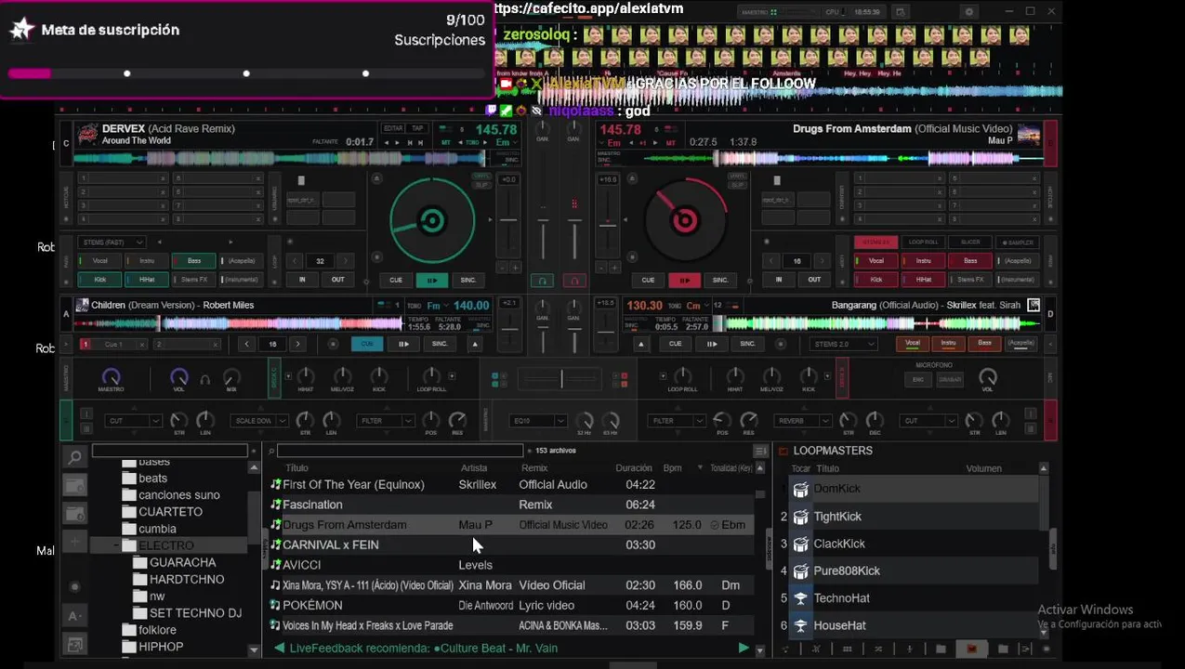The width and height of the screenshot is (1185, 669).
Task: Sort the file list by Bpm column
Action: coord(672,468)
